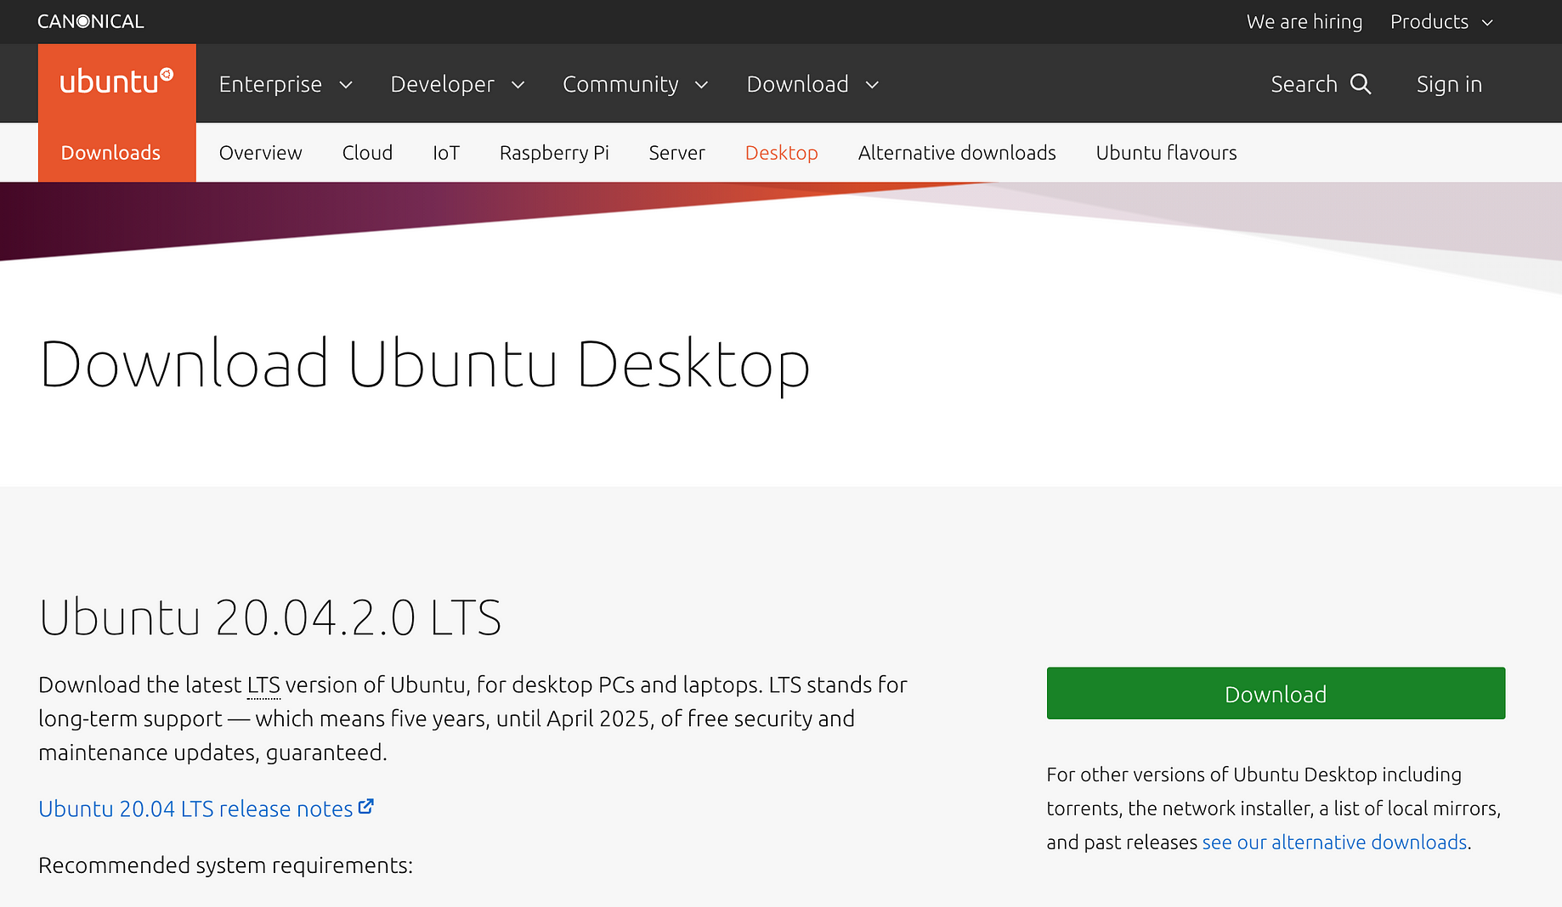
Task: Go to the Cloud tab
Action: tap(367, 153)
